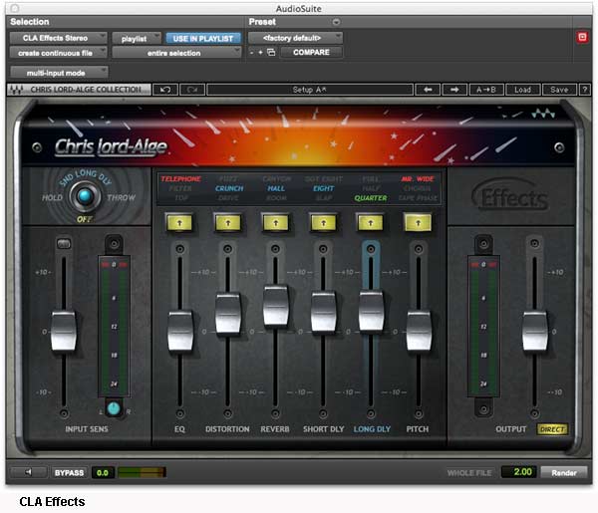Go to next preset with right arrow
Viewport: 598px width, 513px height.
click(454, 90)
